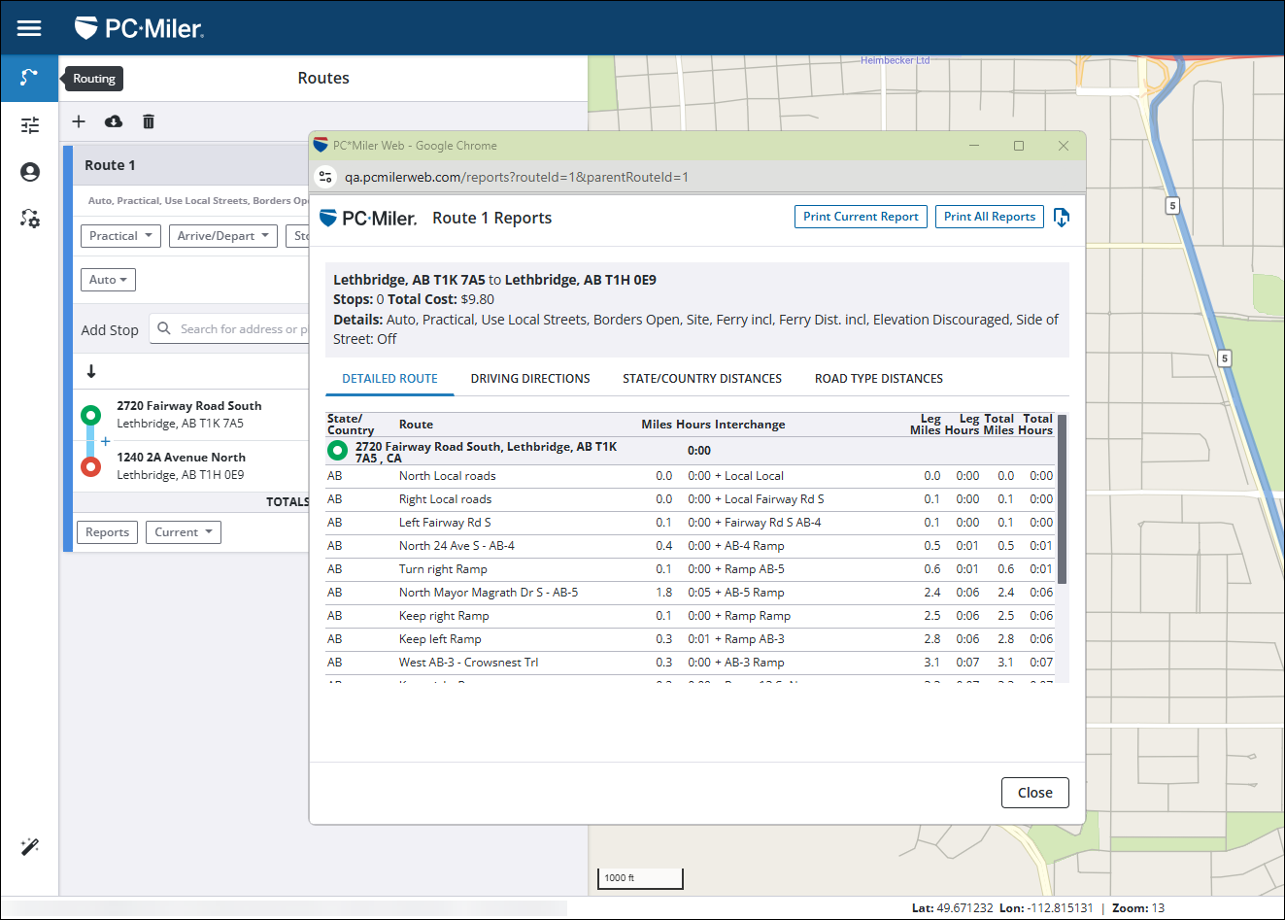Image resolution: width=1285 pixels, height=920 pixels.
Task: Open the Current dropdown
Action: tap(183, 532)
